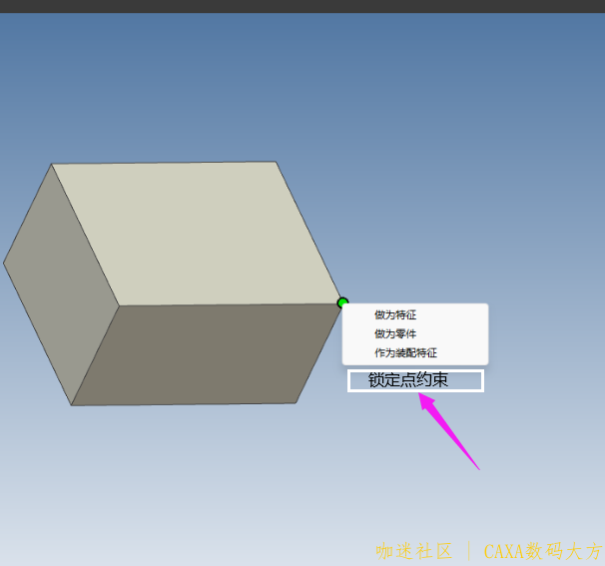Screen dimensions: 605x566
Task: Choose 作为装配特征 in the context menu
Action: [x=415, y=352]
